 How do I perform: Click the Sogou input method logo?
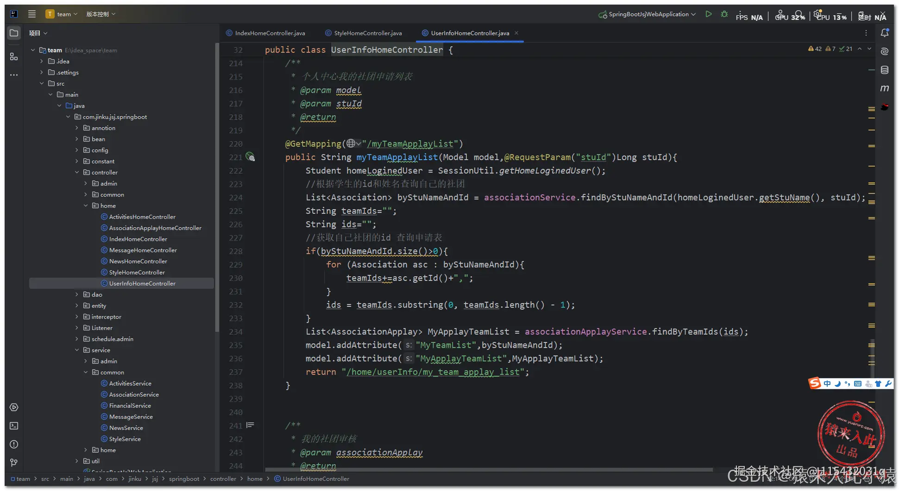click(815, 383)
